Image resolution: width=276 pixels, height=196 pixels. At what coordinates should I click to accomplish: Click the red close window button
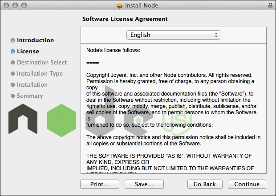[6, 5]
